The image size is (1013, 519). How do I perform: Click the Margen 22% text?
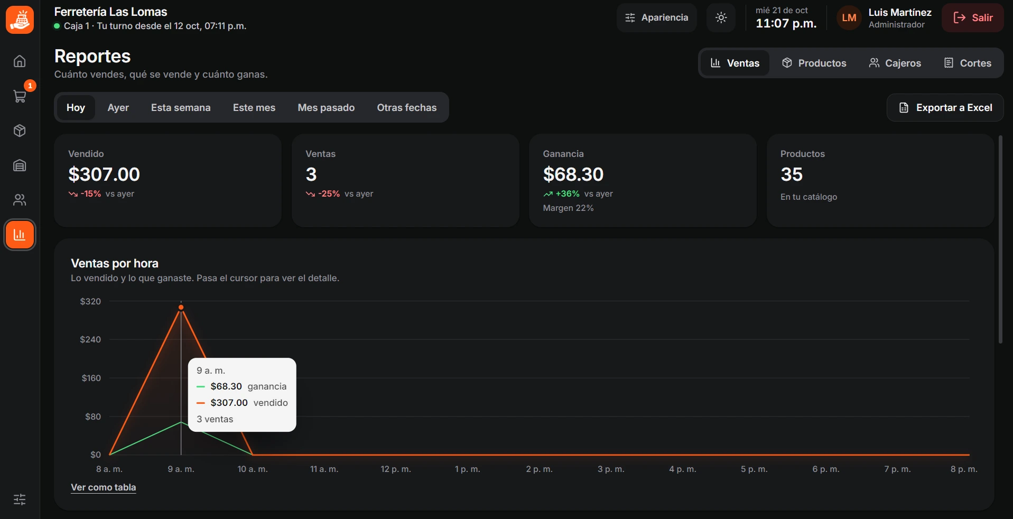(568, 208)
